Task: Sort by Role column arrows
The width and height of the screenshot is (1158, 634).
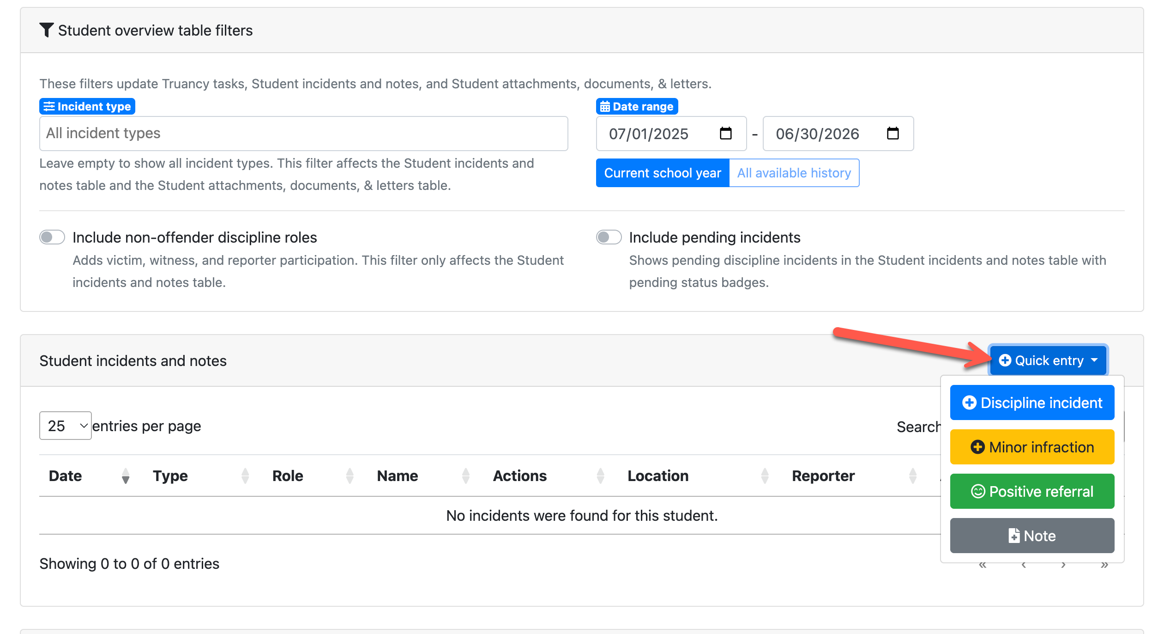Action: [x=350, y=475]
